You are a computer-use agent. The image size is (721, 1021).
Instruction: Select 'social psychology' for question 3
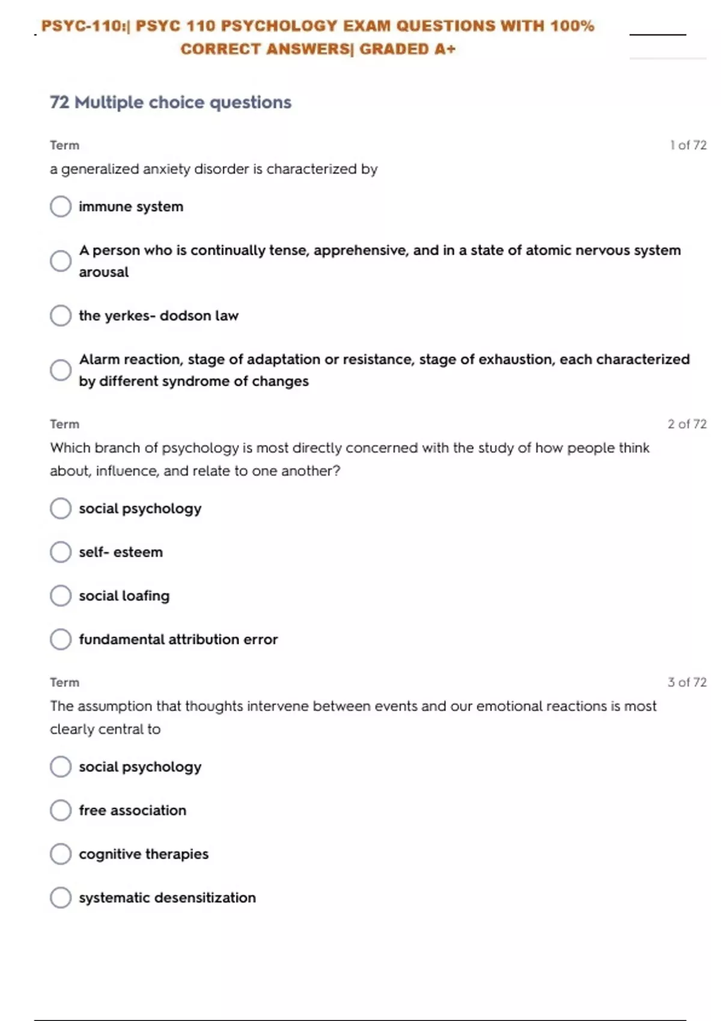pos(61,766)
